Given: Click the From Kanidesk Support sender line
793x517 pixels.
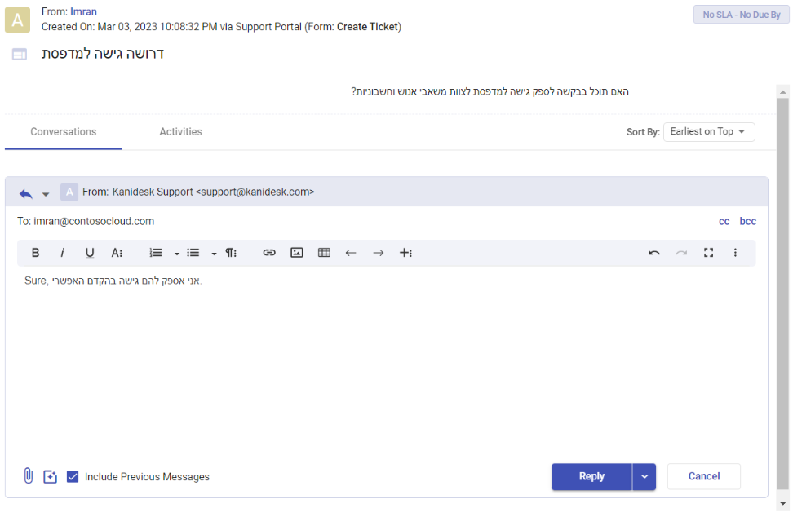Looking at the screenshot, I should 198,192.
